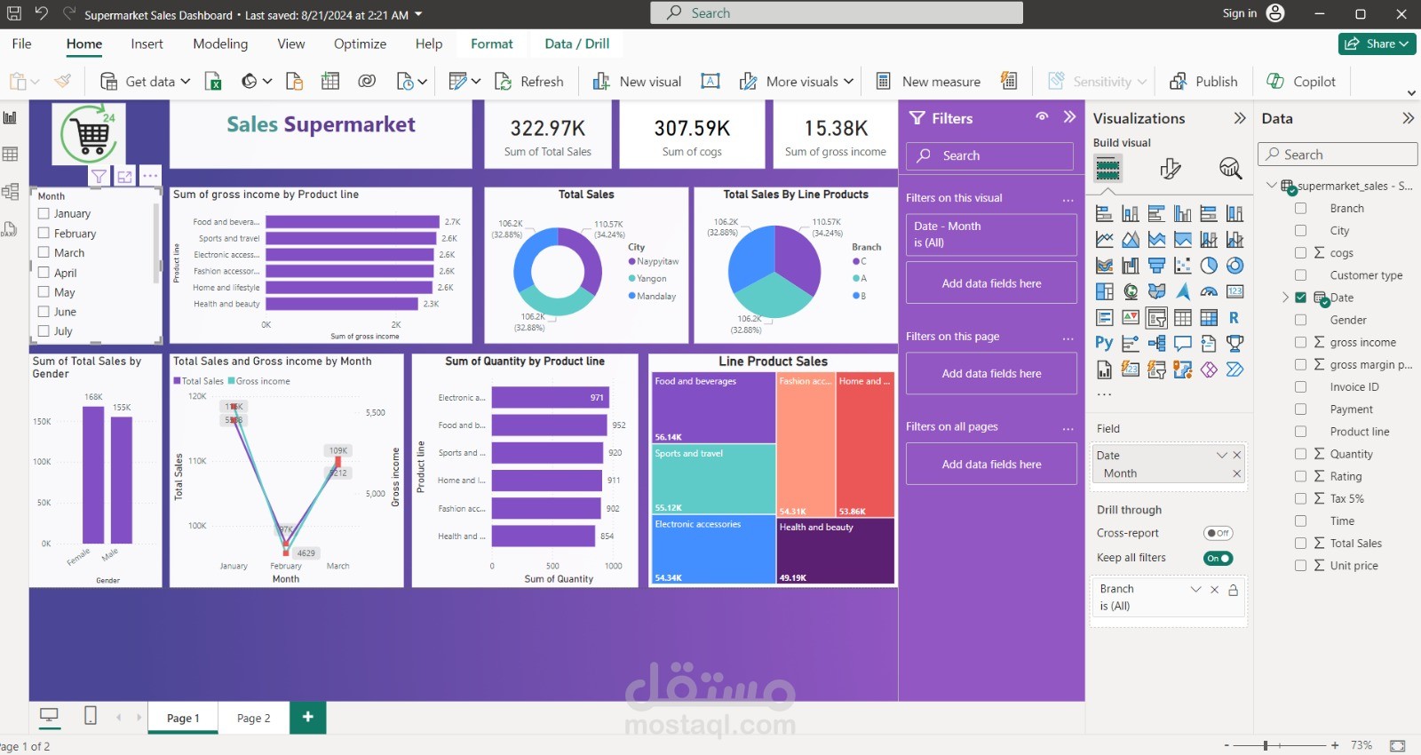Select the Python visual icon
This screenshot has width=1421, height=755.
click(x=1104, y=344)
